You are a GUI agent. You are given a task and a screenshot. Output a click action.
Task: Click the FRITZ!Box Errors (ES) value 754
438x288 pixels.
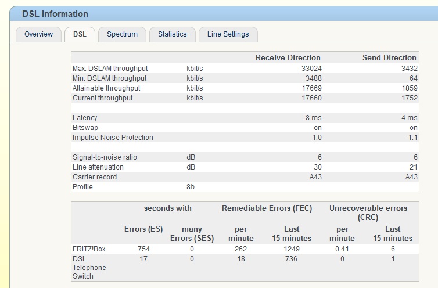point(143,249)
